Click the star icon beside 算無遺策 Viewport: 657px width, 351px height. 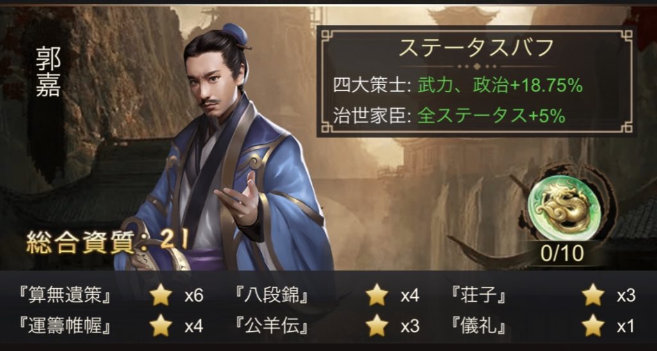(161, 296)
